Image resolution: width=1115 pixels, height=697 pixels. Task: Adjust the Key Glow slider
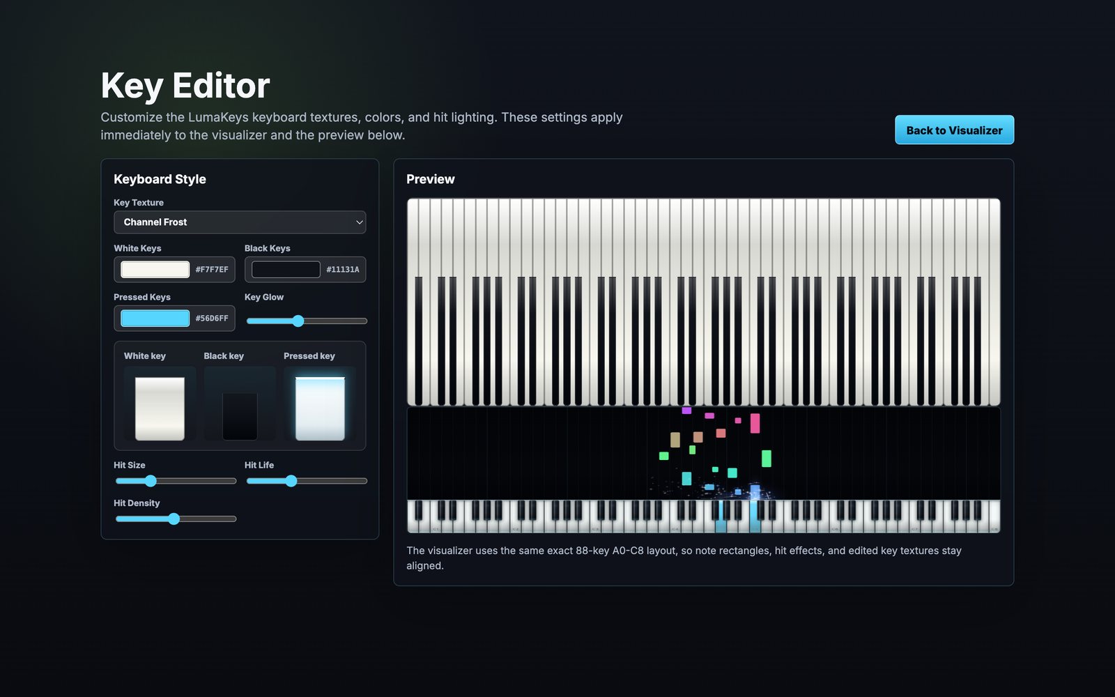coord(307,321)
